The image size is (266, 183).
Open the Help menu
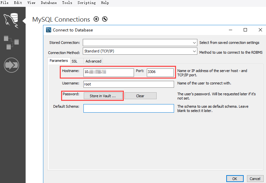coord(105,3)
